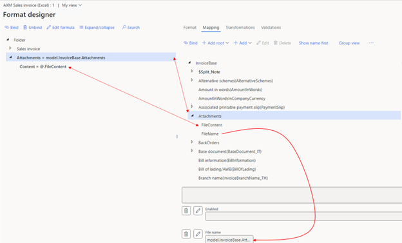Collapse the Folder tree node
The height and width of the screenshot is (243, 402).
[x=8, y=39]
